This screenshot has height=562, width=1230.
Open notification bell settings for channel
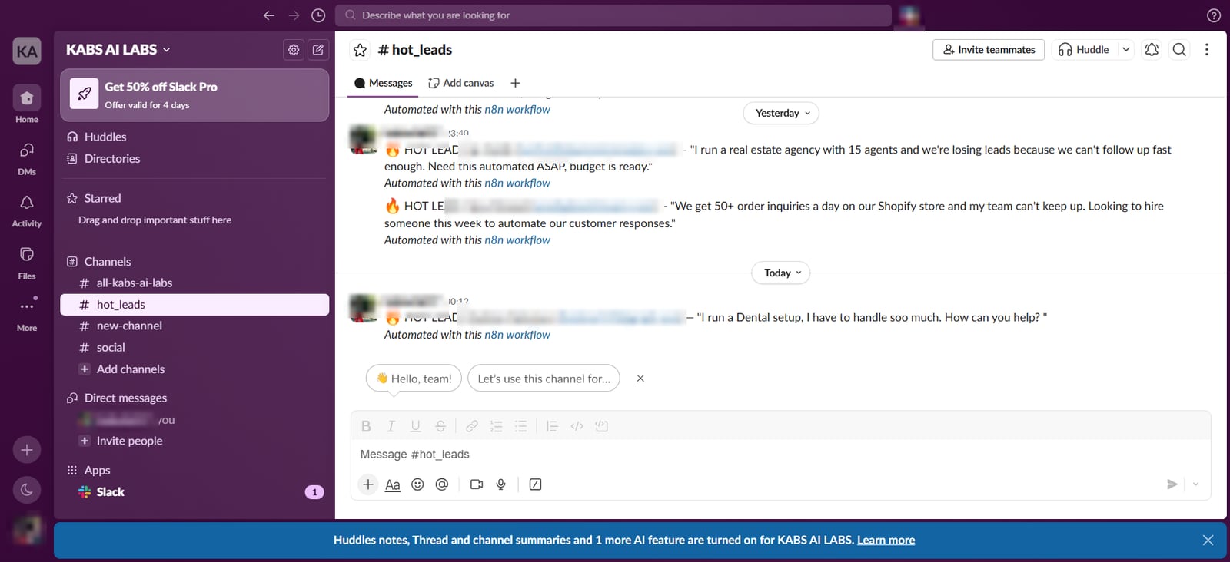[1152, 50]
